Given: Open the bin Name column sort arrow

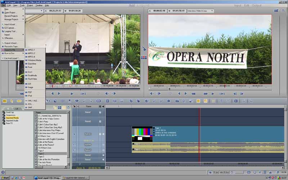Looking at the screenshot, I should coord(68,112).
